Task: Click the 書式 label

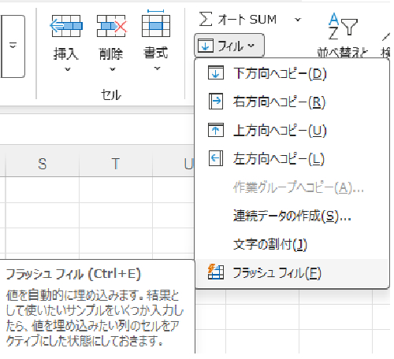Action: pos(156,53)
